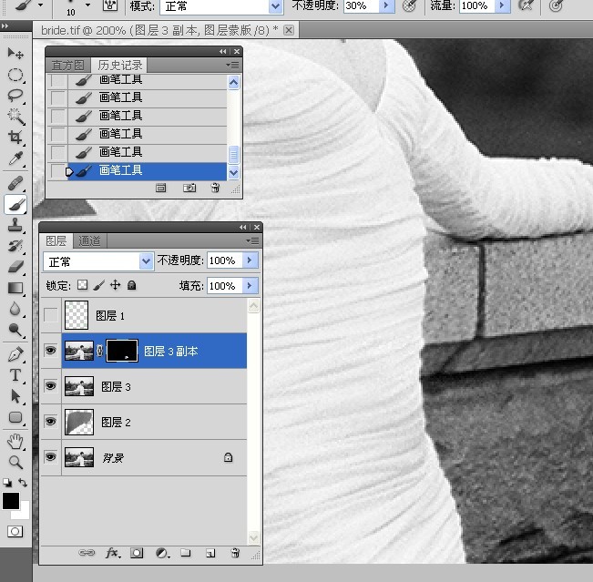The height and width of the screenshot is (582, 593).
Task: Create new adjustment layer
Action: (163, 553)
